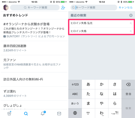Tap the キャンセル cancel button
This screenshot has height=118, width=135.
pyautogui.click(x=126, y=8)
